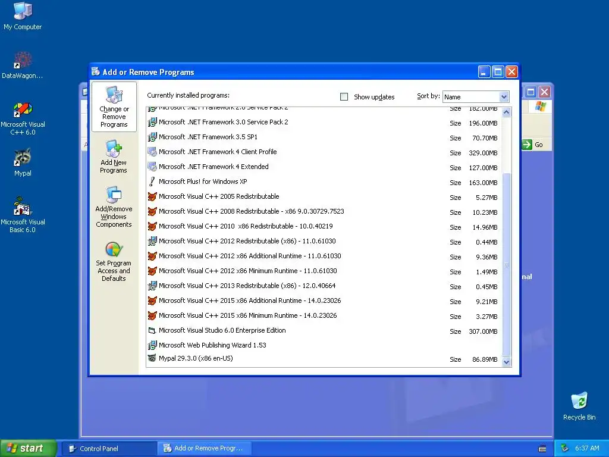Select Microsoft Plus! for Windows XP entry
The image size is (609, 457).
(324, 182)
